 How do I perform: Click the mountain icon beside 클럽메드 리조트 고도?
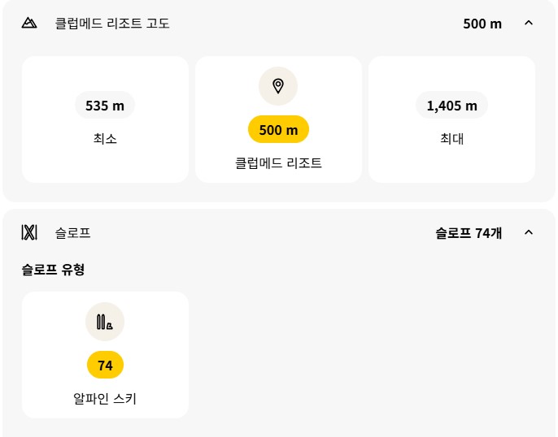point(29,23)
